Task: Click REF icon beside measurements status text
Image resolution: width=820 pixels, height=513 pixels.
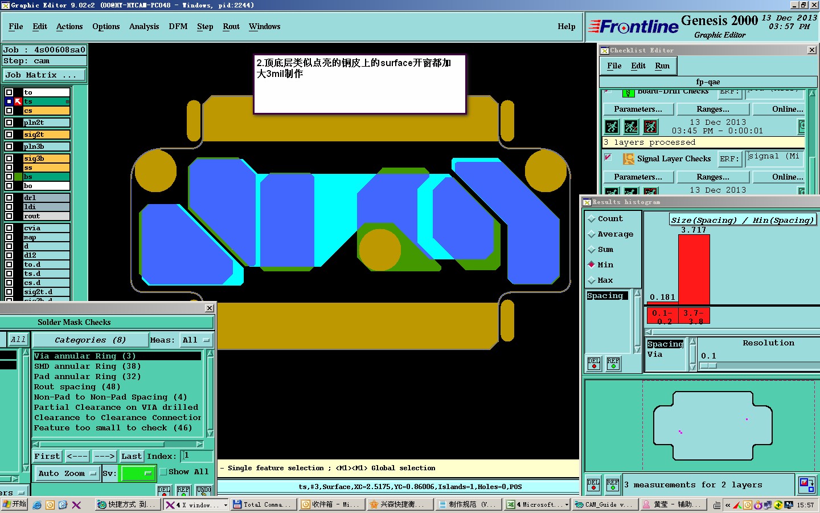Action: point(613,485)
